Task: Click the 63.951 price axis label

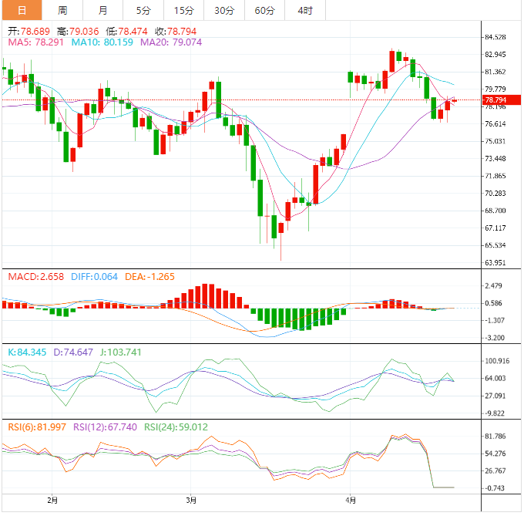Action: pyautogui.click(x=495, y=263)
